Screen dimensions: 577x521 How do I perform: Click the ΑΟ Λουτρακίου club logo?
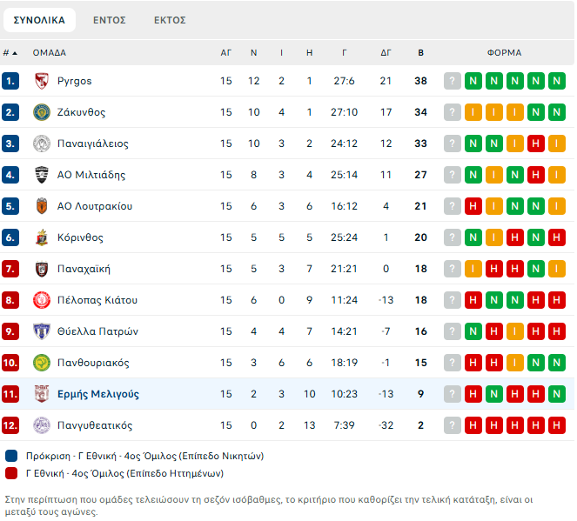40,206
